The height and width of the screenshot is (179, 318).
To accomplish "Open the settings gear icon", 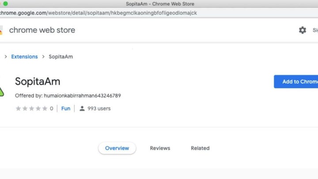I will pyautogui.click(x=302, y=30).
